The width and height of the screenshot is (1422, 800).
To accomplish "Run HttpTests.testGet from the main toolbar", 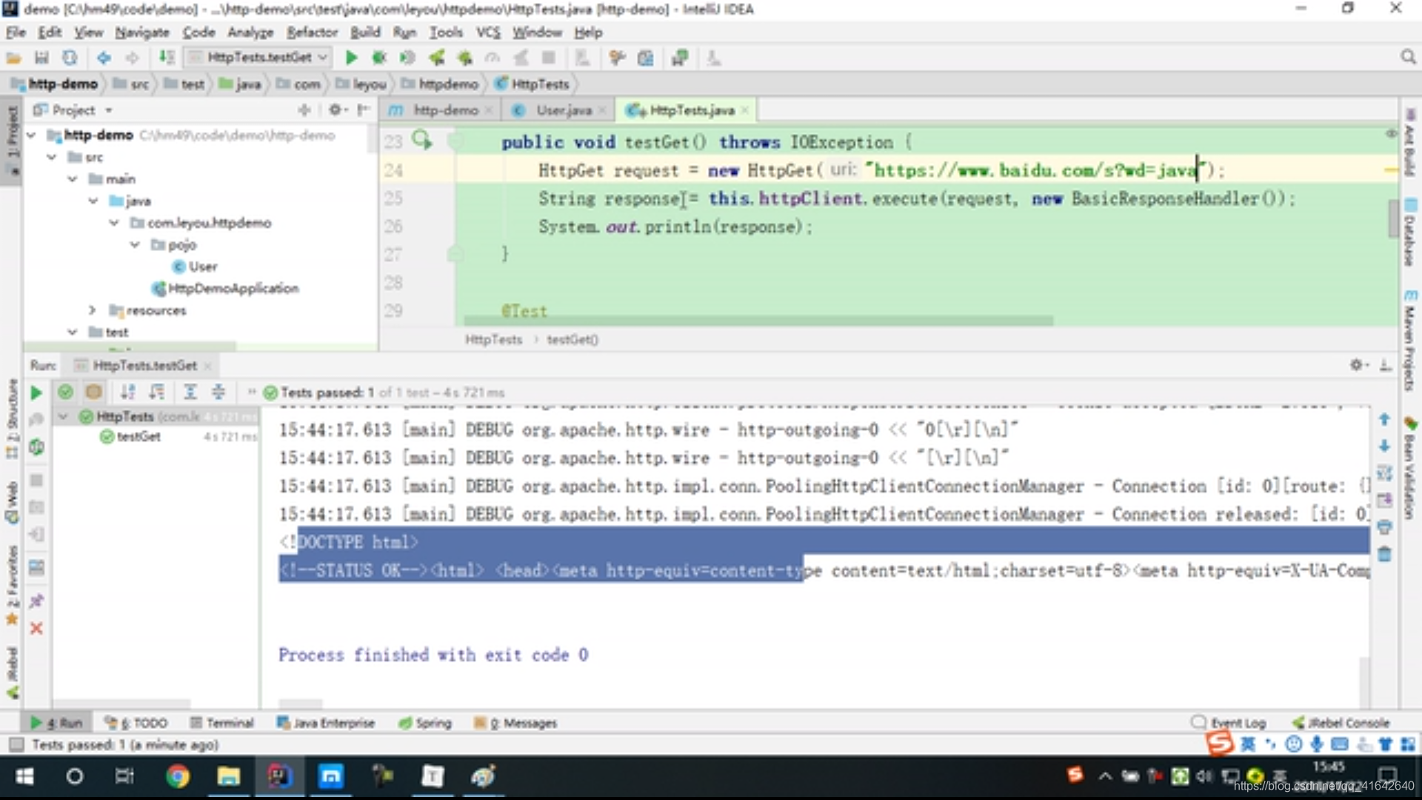I will [x=352, y=58].
